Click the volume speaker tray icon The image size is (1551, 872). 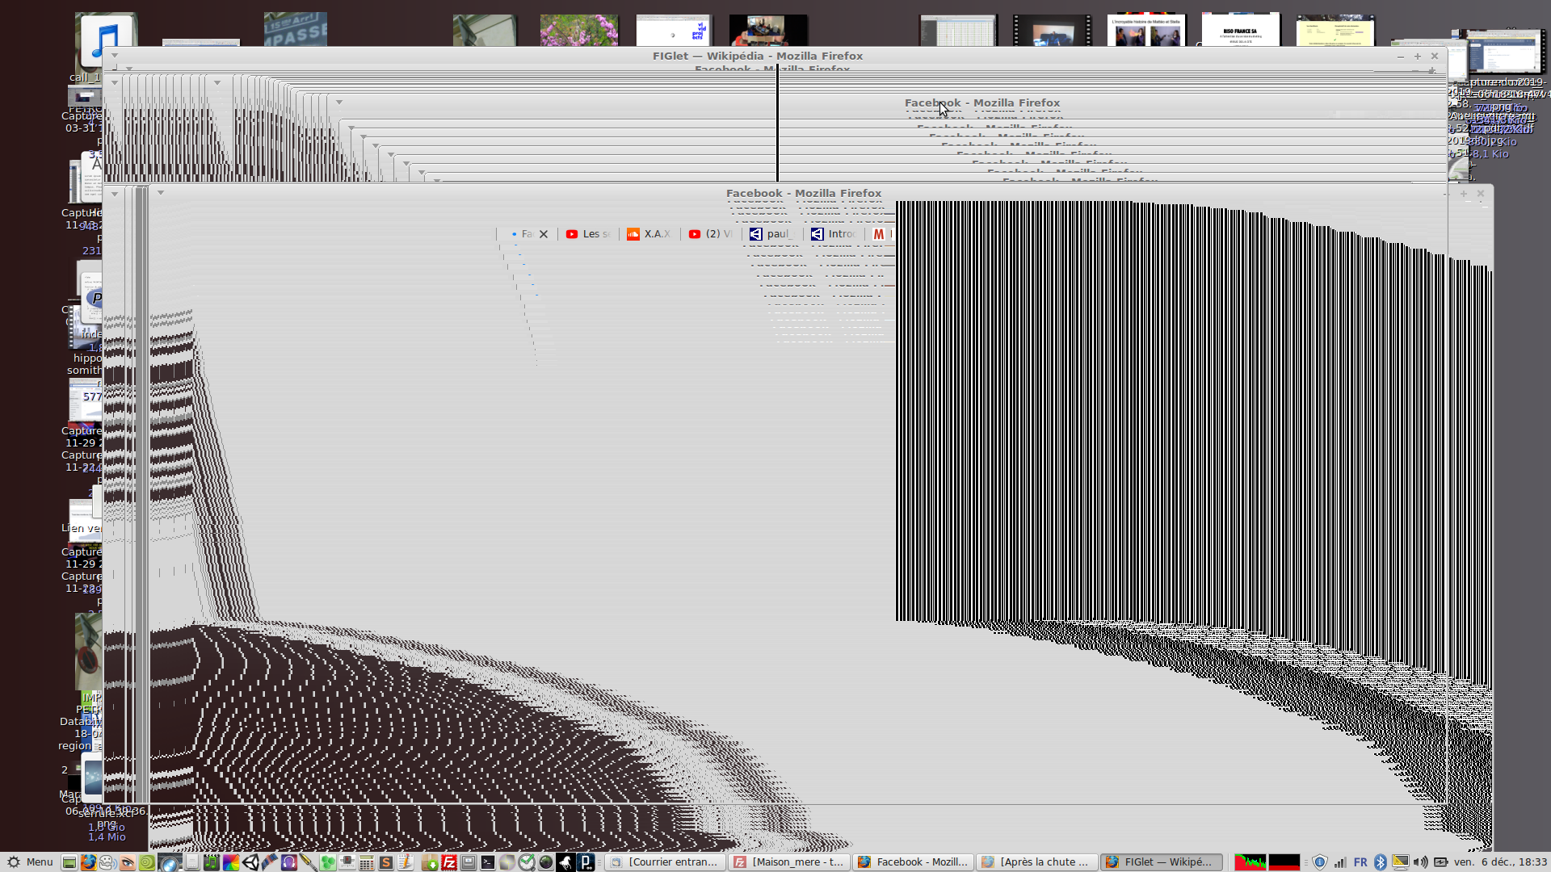pyautogui.click(x=1420, y=862)
